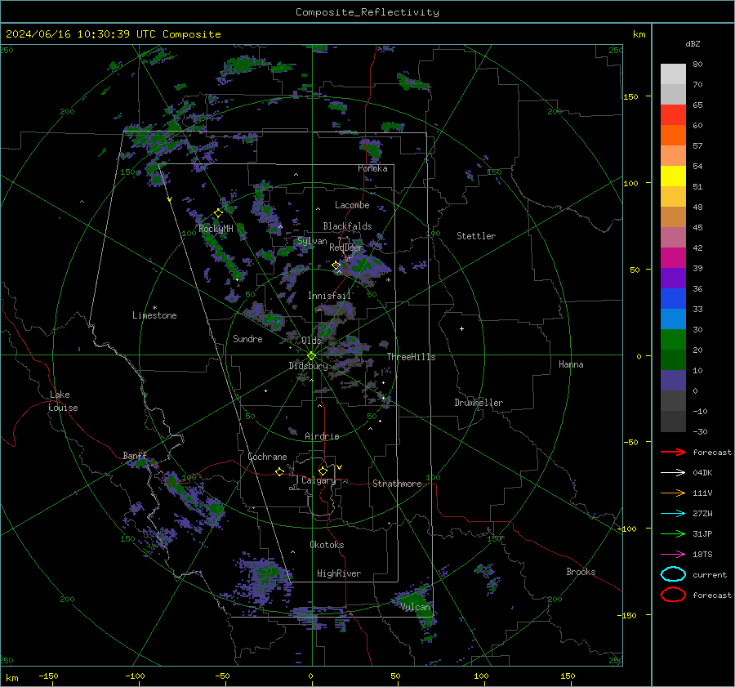Image resolution: width=735 pixels, height=687 pixels.
Task: Click the white plus marker west of Hanna
Action: (461, 328)
